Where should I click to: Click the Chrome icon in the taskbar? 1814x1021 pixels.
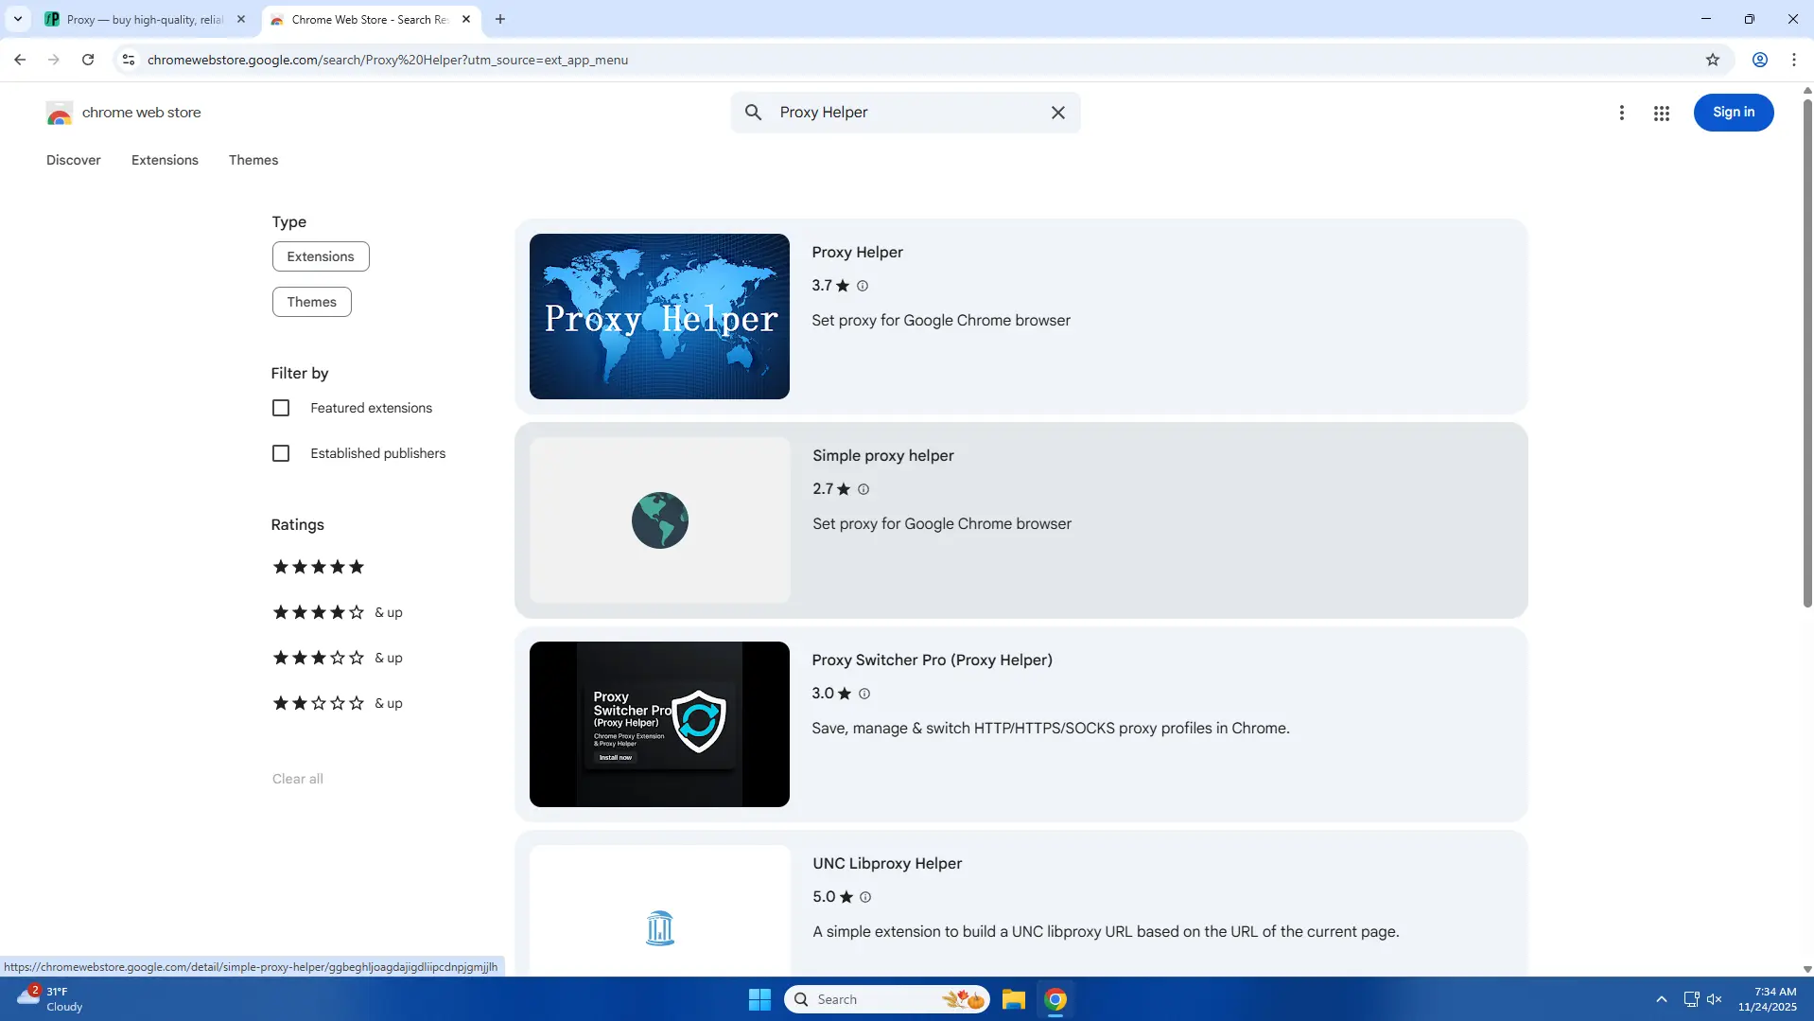click(x=1055, y=999)
